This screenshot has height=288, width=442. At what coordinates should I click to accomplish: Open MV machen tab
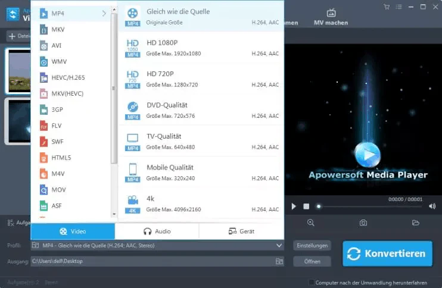(x=331, y=17)
